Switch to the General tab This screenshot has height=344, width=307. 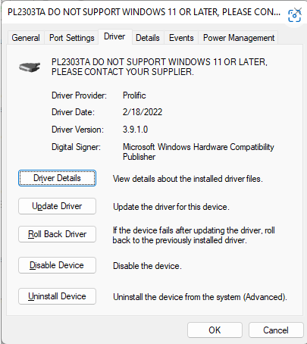(26, 38)
